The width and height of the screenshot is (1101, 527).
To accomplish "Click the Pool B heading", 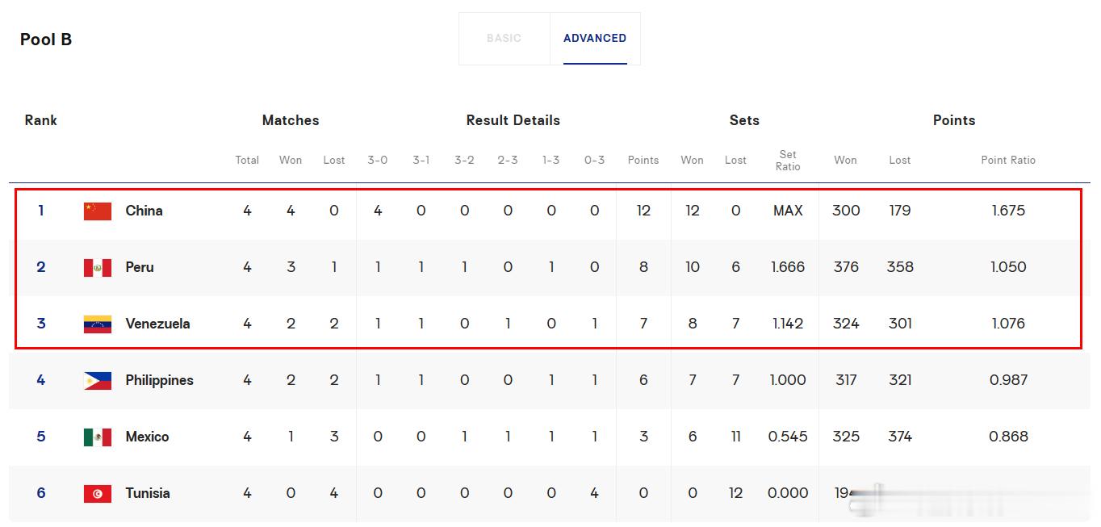I will click(x=46, y=40).
